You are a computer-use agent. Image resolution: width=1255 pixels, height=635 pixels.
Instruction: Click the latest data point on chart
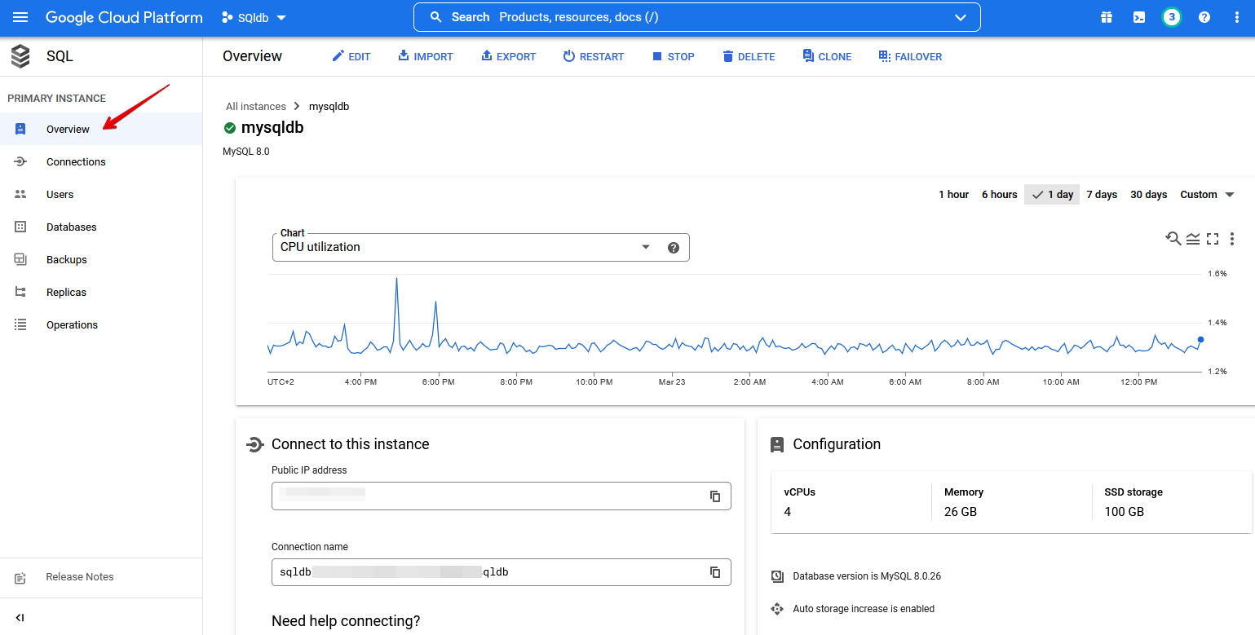pos(1200,339)
